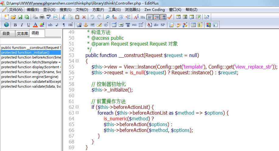Click the Paste clipboard icon
Viewport: 279px width, 151px height.
[77, 17]
